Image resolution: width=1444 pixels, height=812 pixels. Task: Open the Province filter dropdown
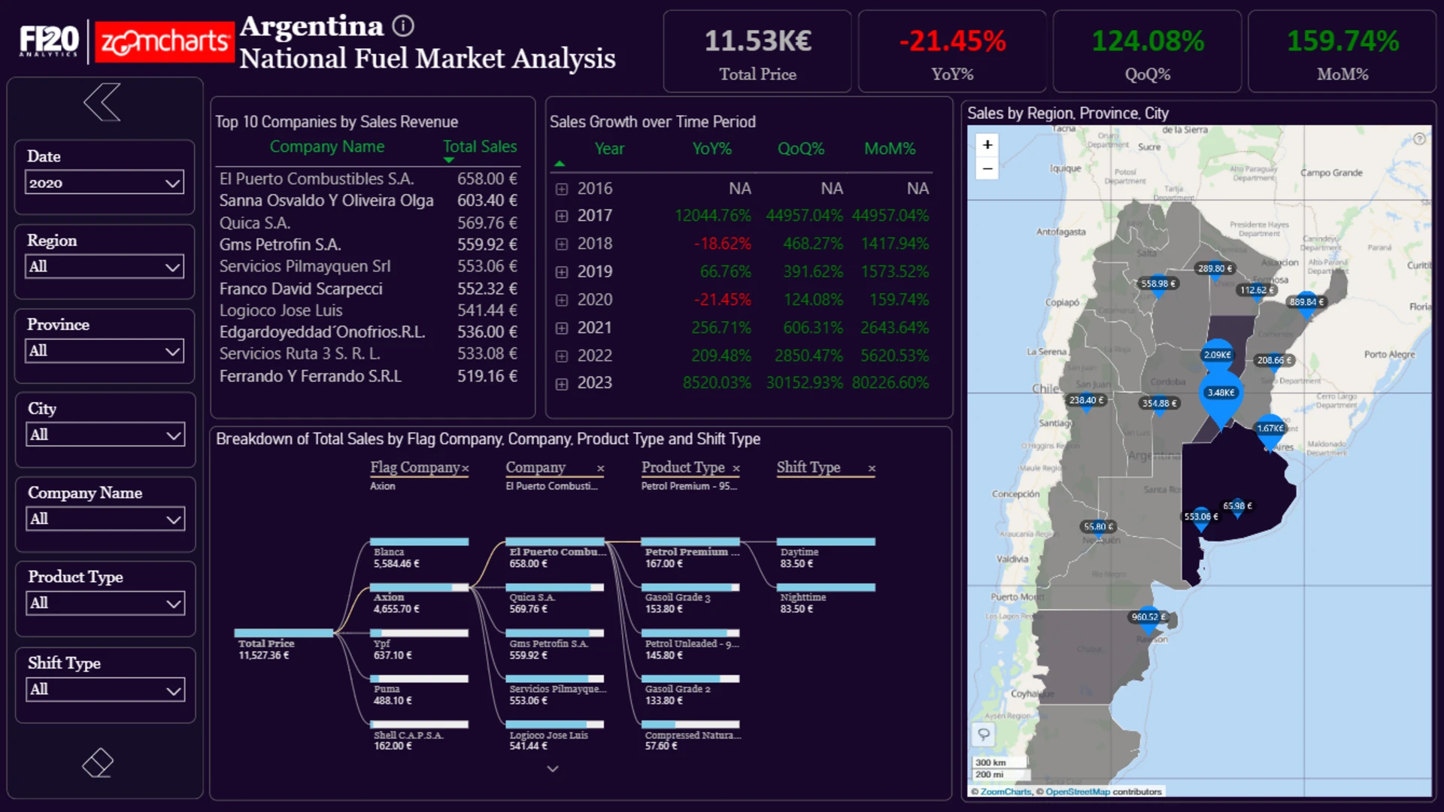(x=105, y=350)
